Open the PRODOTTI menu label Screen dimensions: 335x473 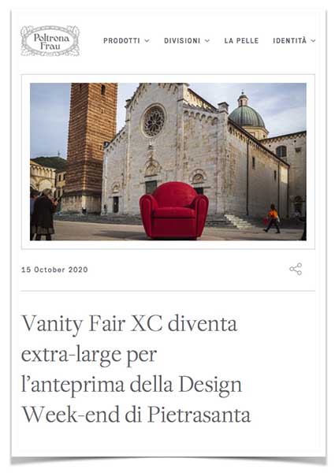pos(121,41)
